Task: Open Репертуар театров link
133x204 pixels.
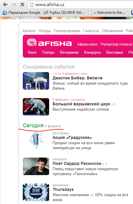Action: click(116, 44)
